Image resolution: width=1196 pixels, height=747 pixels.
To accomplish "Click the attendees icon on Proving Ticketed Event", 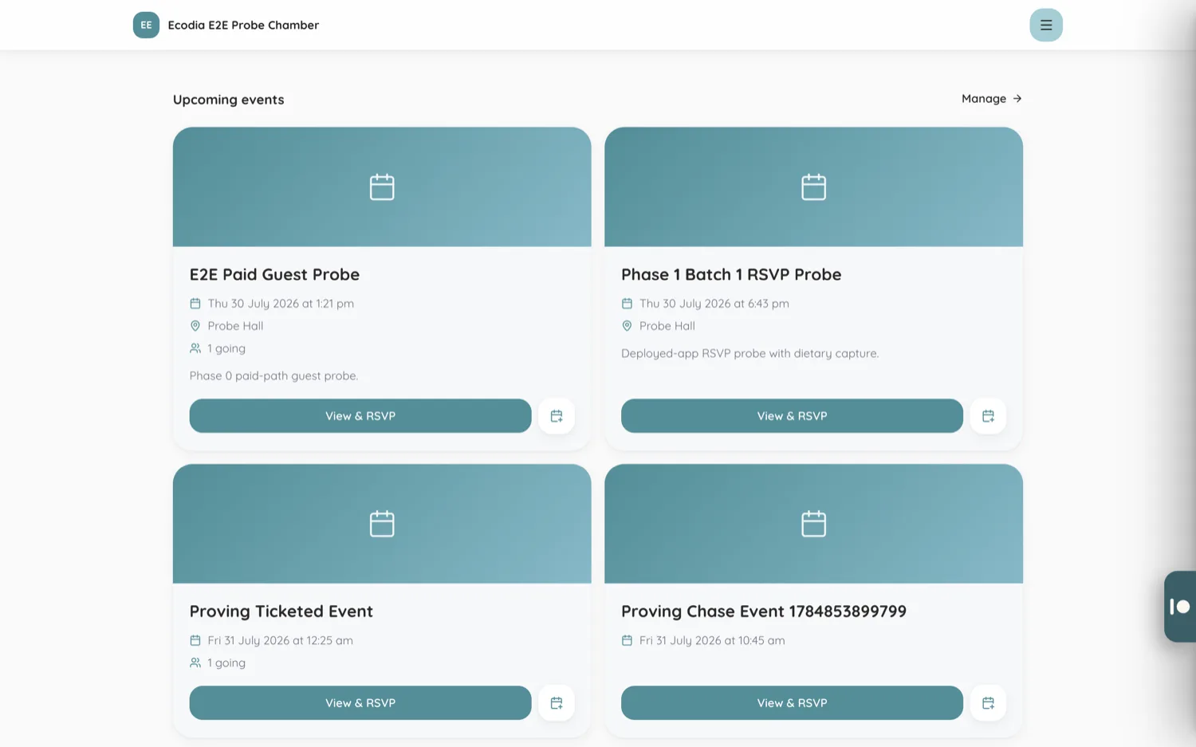I will pos(195,662).
